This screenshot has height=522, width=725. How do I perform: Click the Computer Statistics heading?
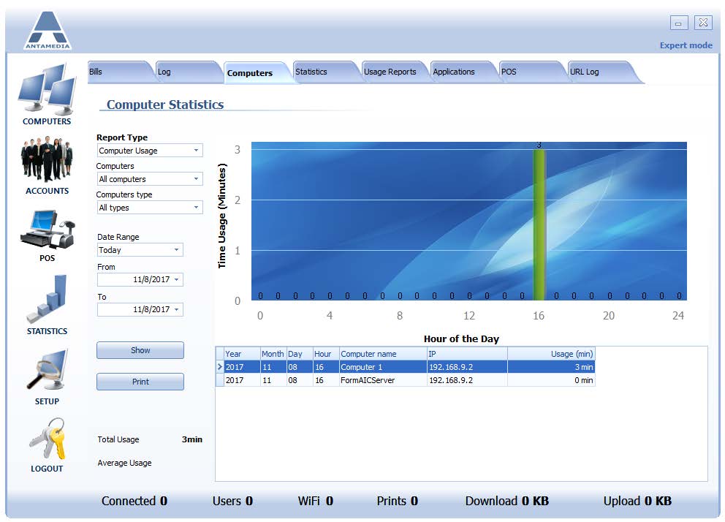(x=165, y=105)
